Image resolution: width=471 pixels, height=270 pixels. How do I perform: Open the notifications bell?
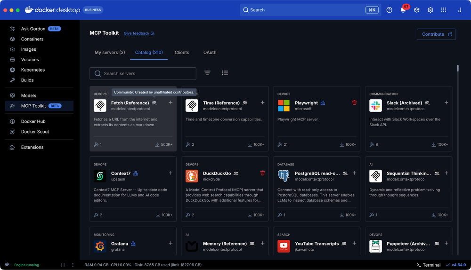(403, 10)
